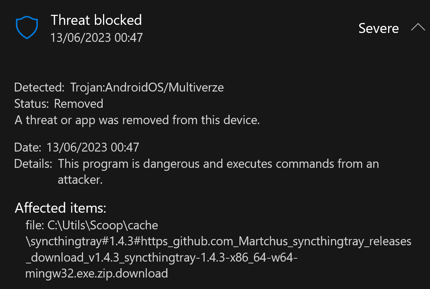Click the Threat blocked heading
The image size is (430, 289).
coord(96,20)
